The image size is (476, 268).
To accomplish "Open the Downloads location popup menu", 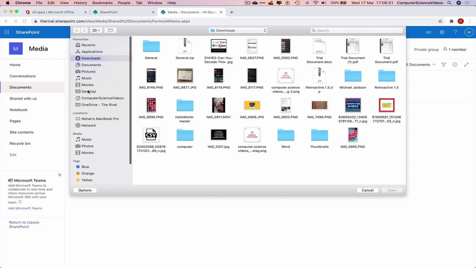I will point(238,31).
